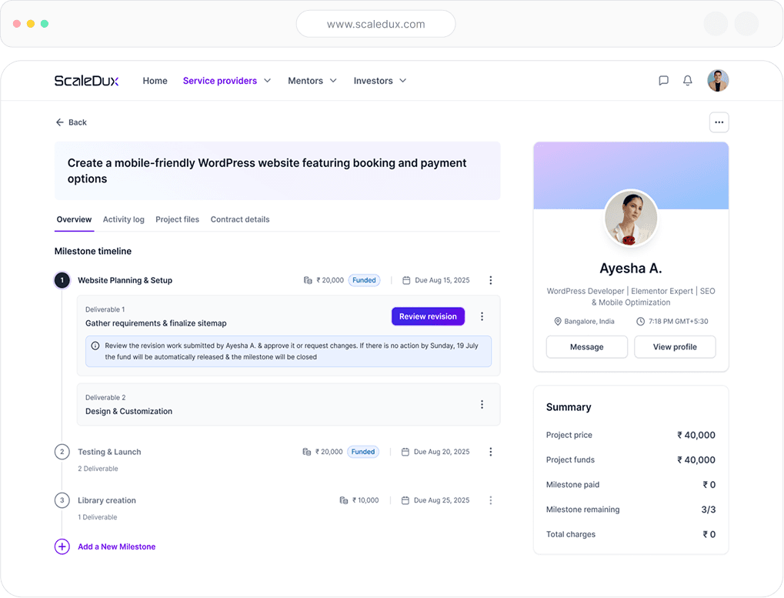Switch to the Project files tab
Screen dimensions: 784x598
177,219
